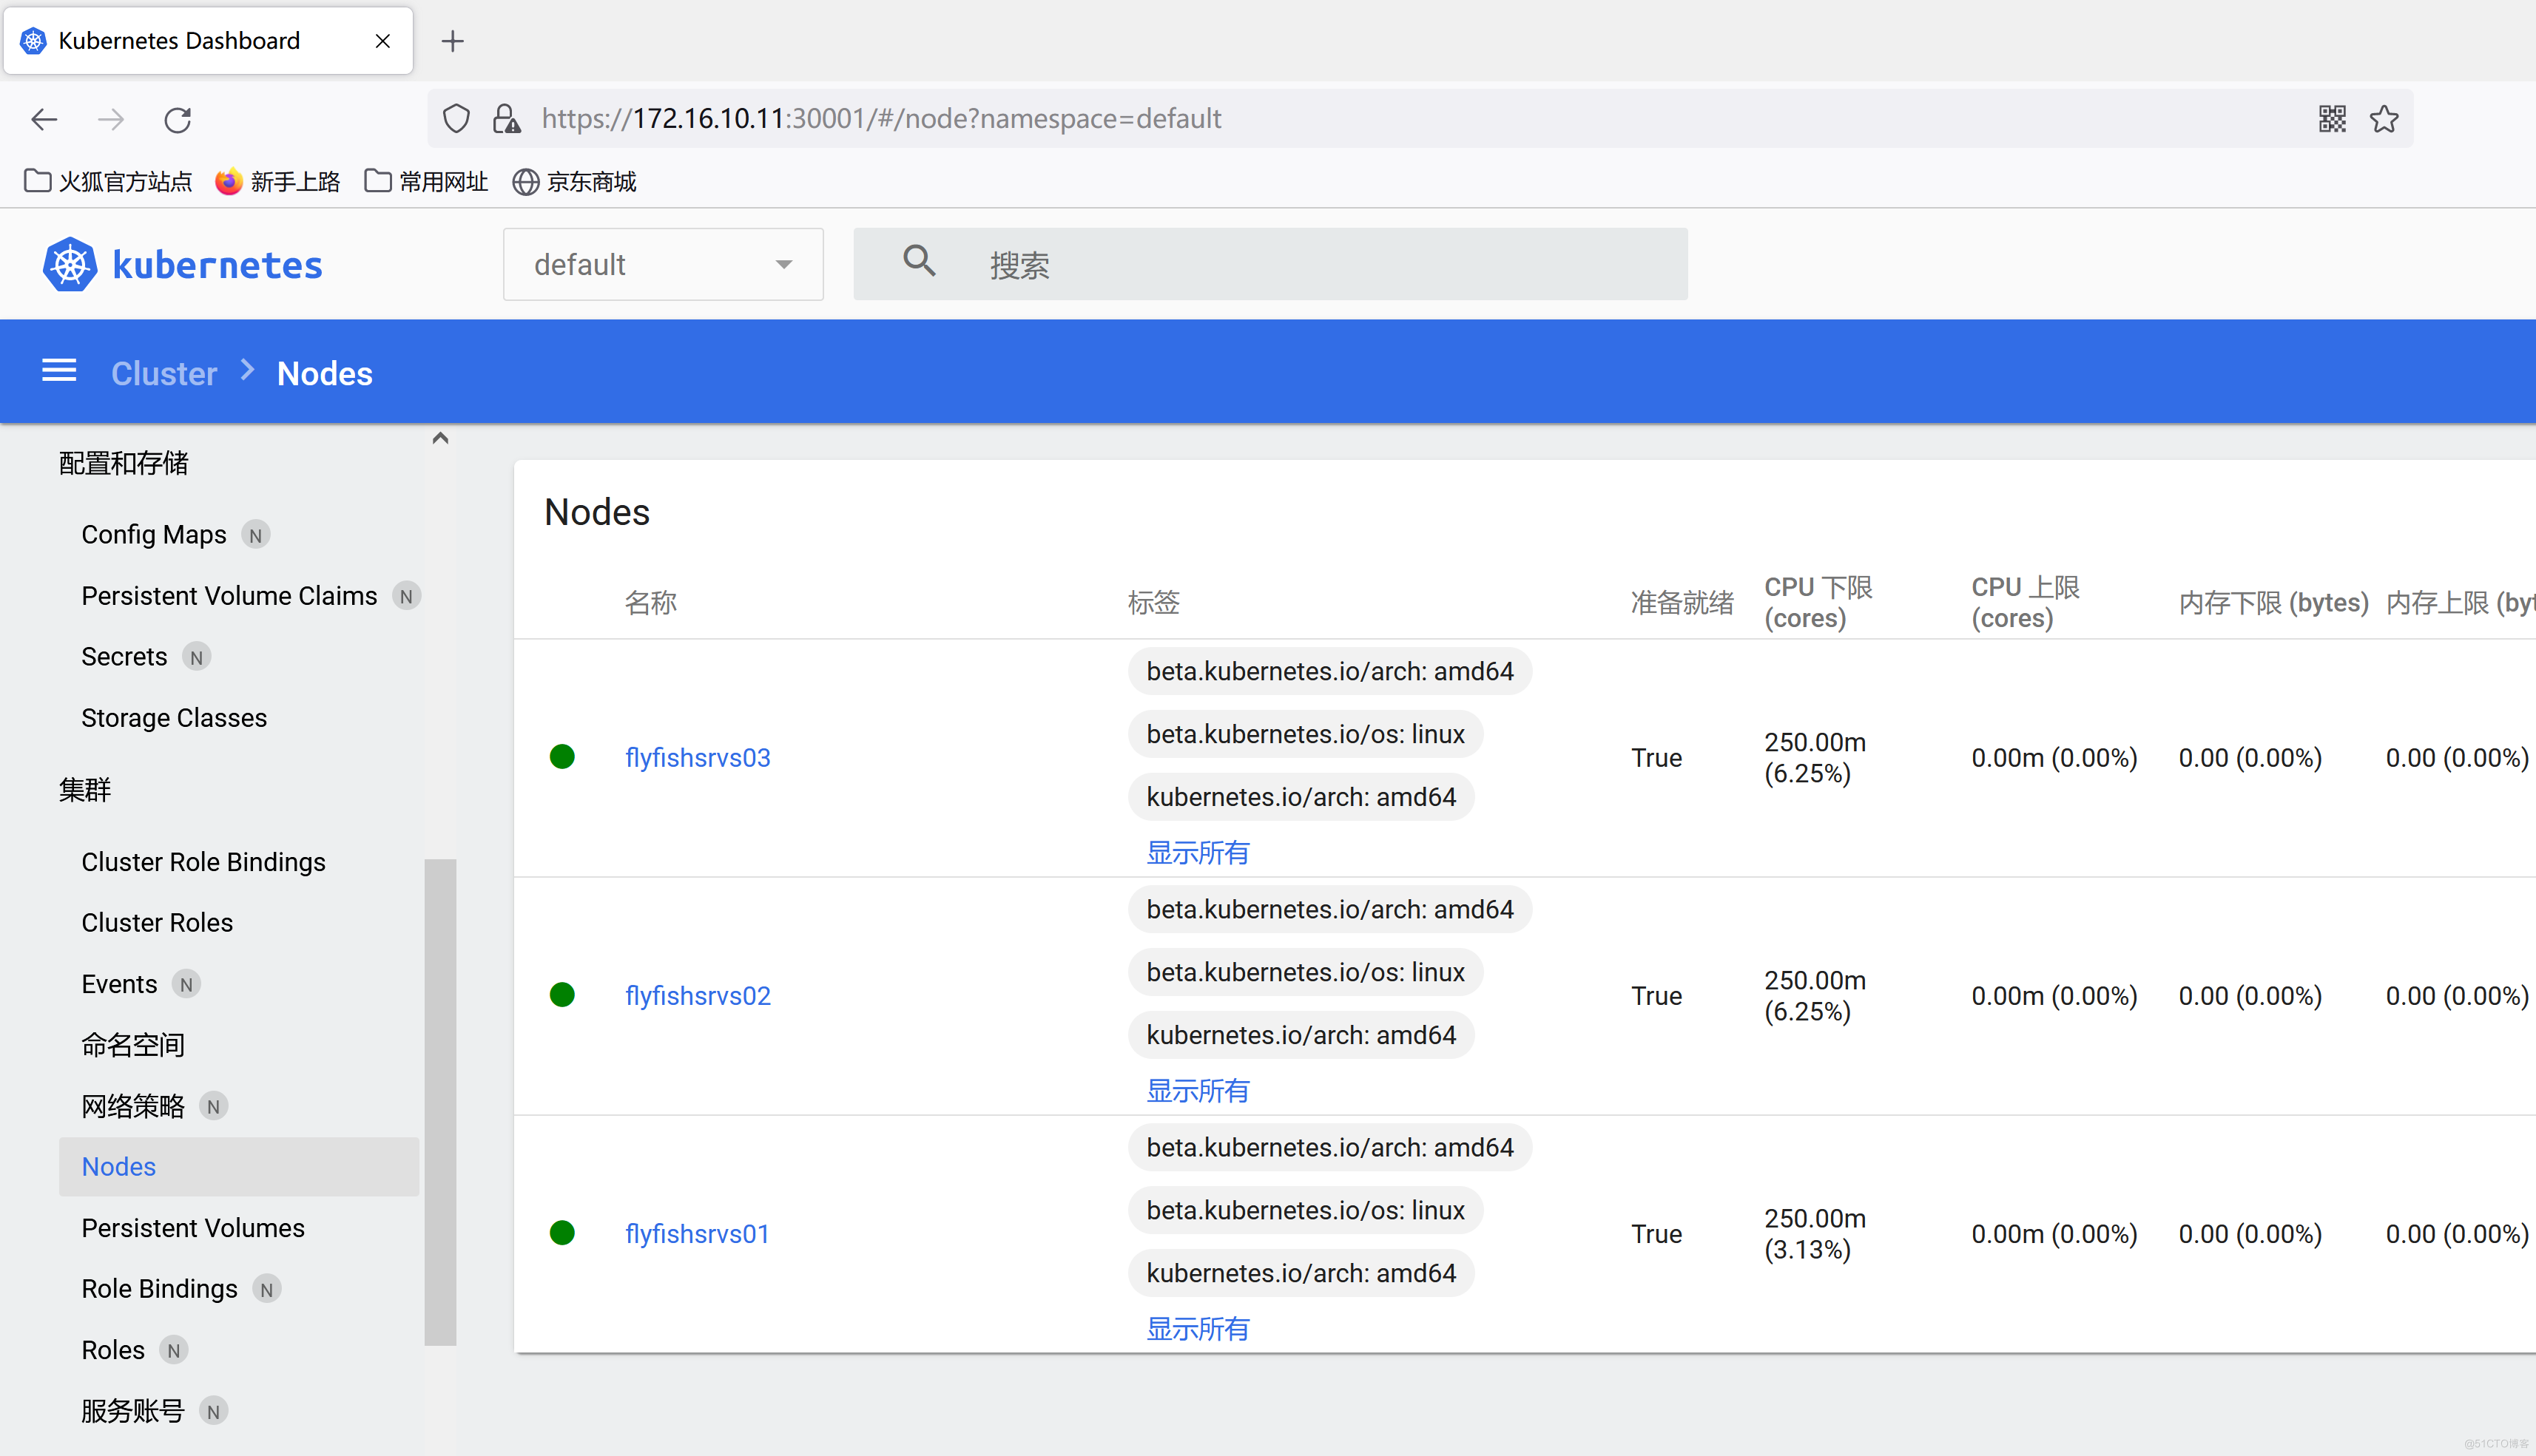Click green status dot for flyfishsrvs02
Viewport: 2536px width, 1456px height.
(x=562, y=995)
